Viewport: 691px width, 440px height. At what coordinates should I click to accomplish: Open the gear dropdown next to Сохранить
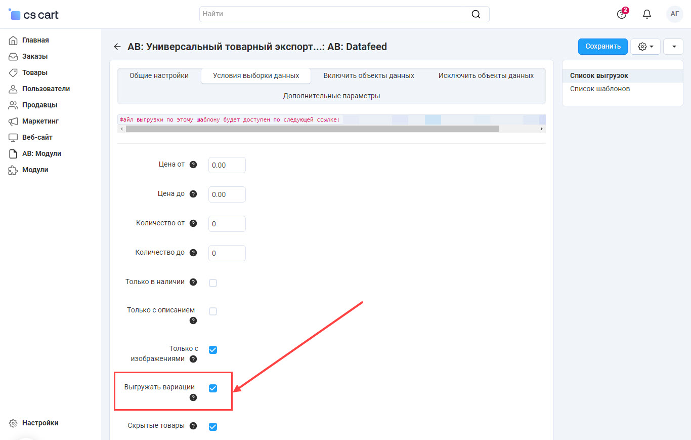coord(645,47)
